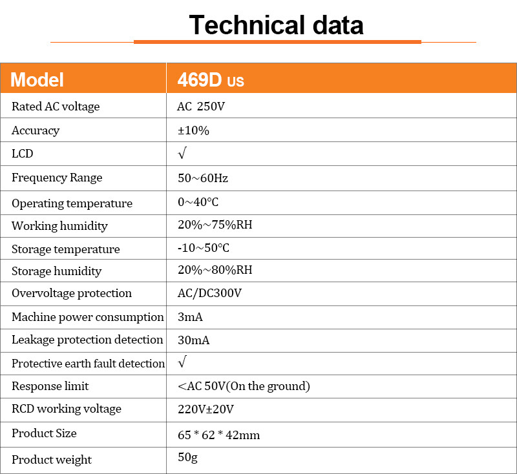Viewport: 517px width, 474px height.
Task: Select the Operating temperature row label
Action: point(72,203)
